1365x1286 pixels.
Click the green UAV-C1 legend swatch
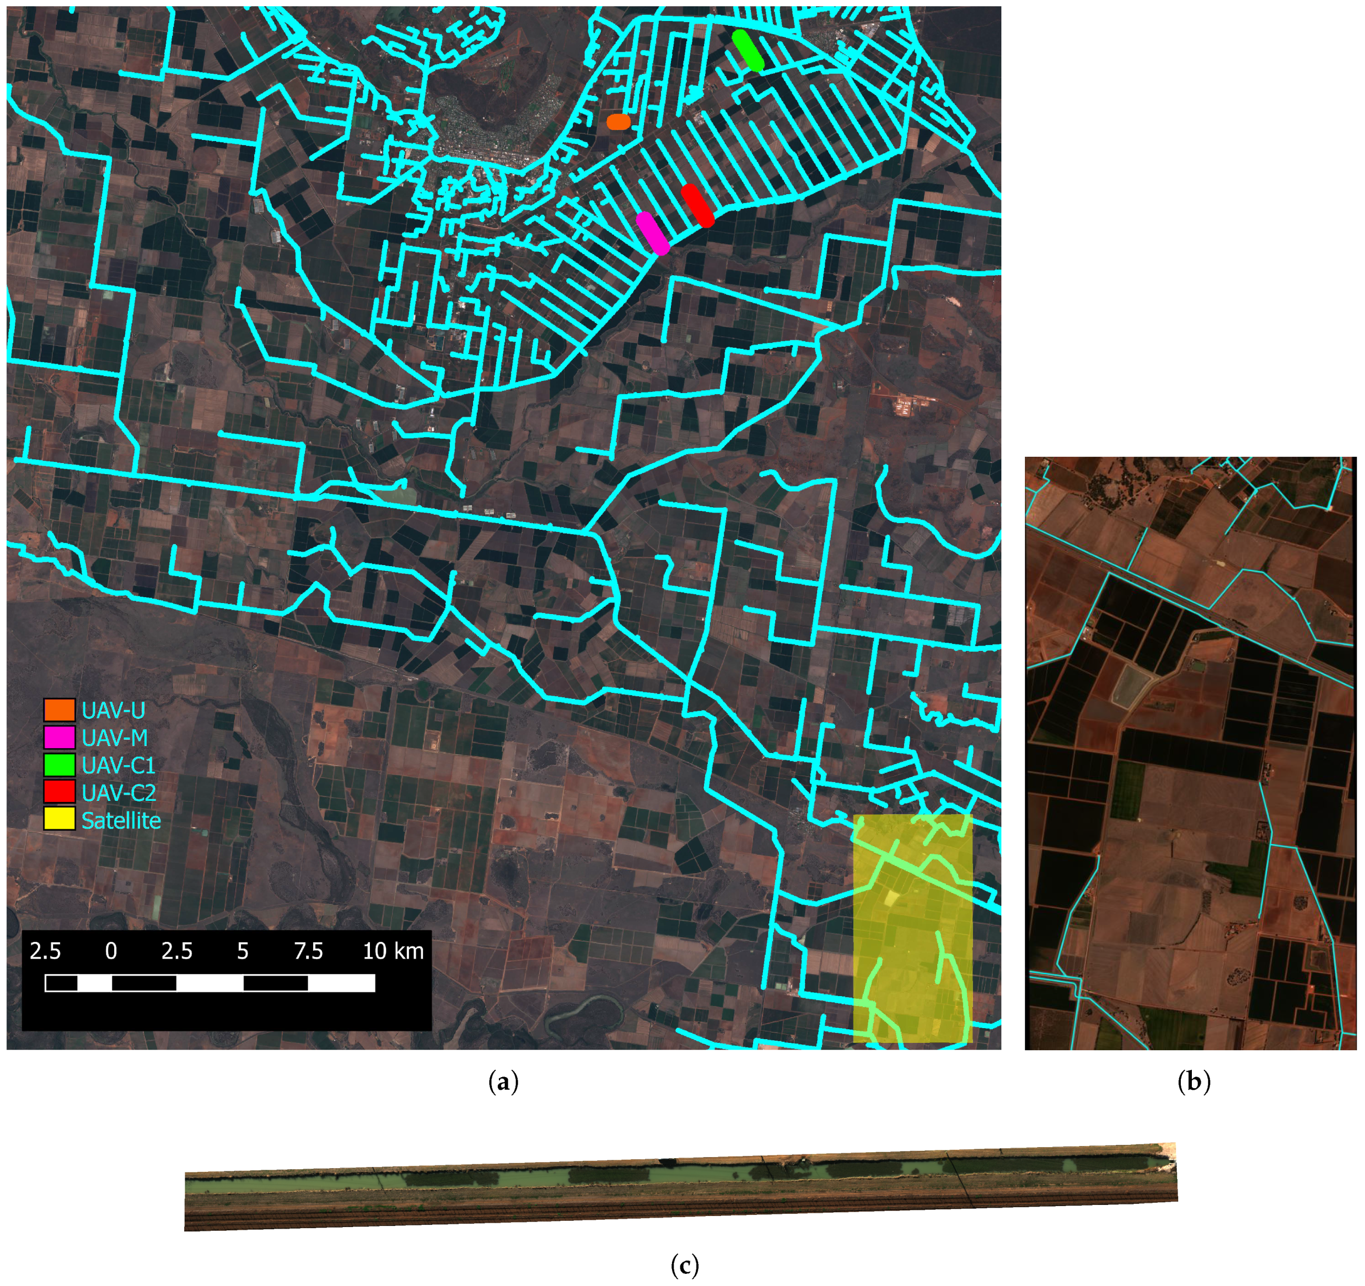(59, 765)
